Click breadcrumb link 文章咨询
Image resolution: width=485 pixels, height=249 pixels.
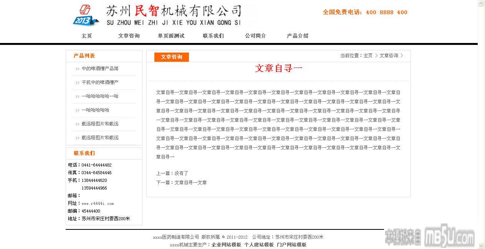[389, 56]
